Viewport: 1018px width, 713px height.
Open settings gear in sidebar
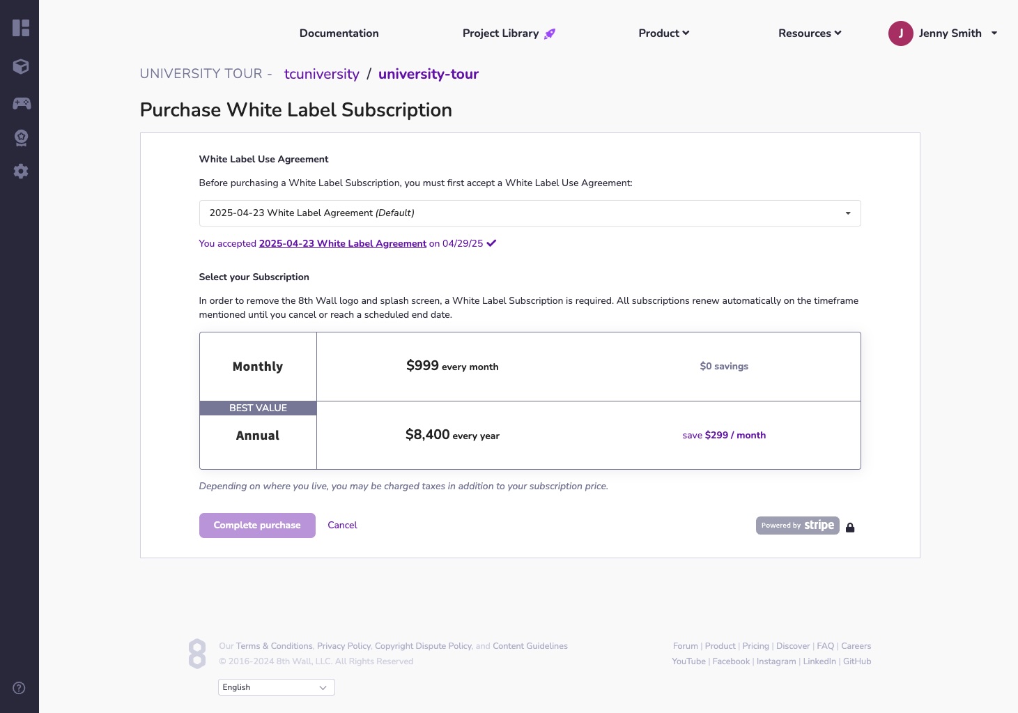click(21, 171)
